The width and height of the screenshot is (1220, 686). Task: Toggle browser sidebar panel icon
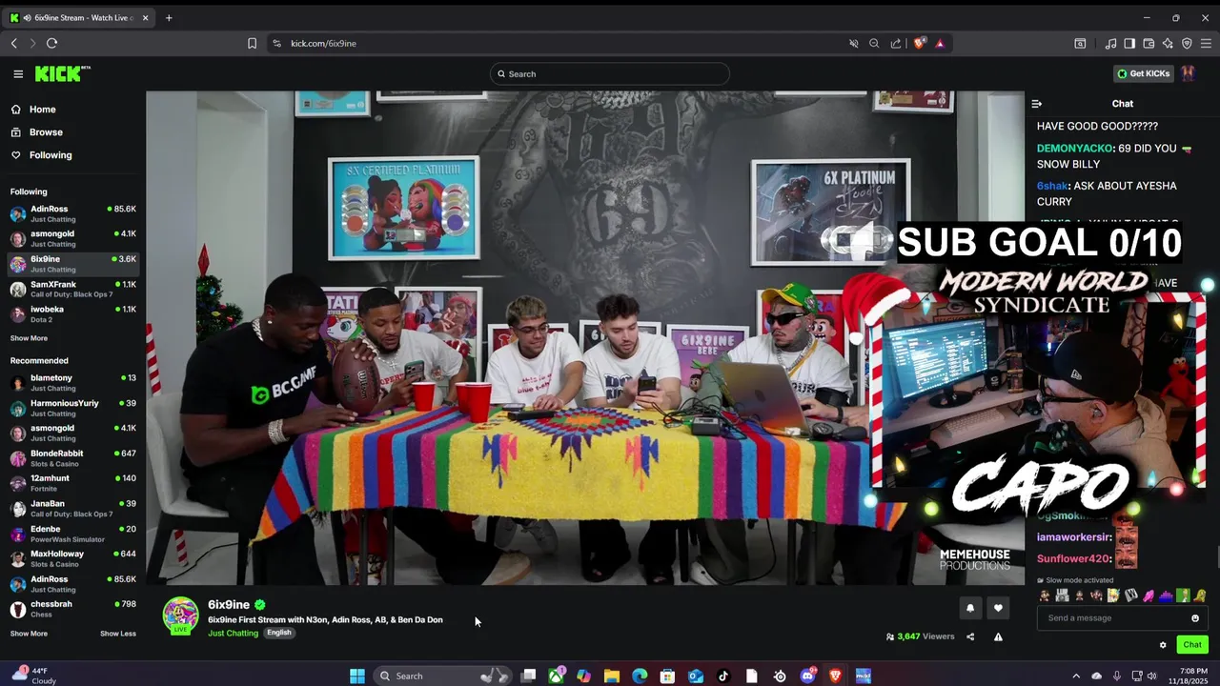[x=1129, y=43]
